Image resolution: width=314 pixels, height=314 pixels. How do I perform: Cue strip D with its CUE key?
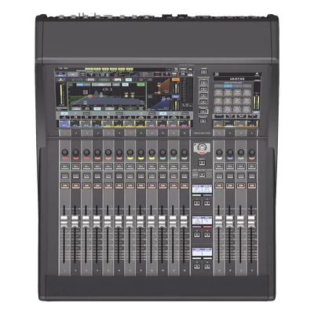(x=252, y=176)
